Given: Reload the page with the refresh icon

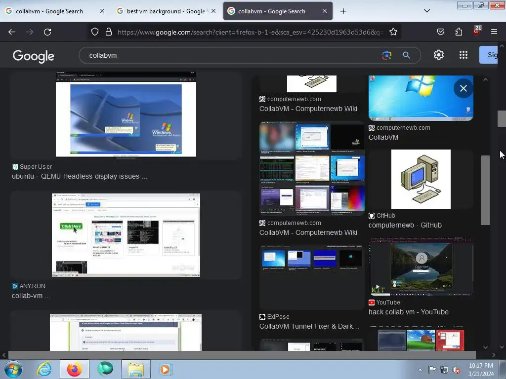Looking at the screenshot, I should point(47,32).
